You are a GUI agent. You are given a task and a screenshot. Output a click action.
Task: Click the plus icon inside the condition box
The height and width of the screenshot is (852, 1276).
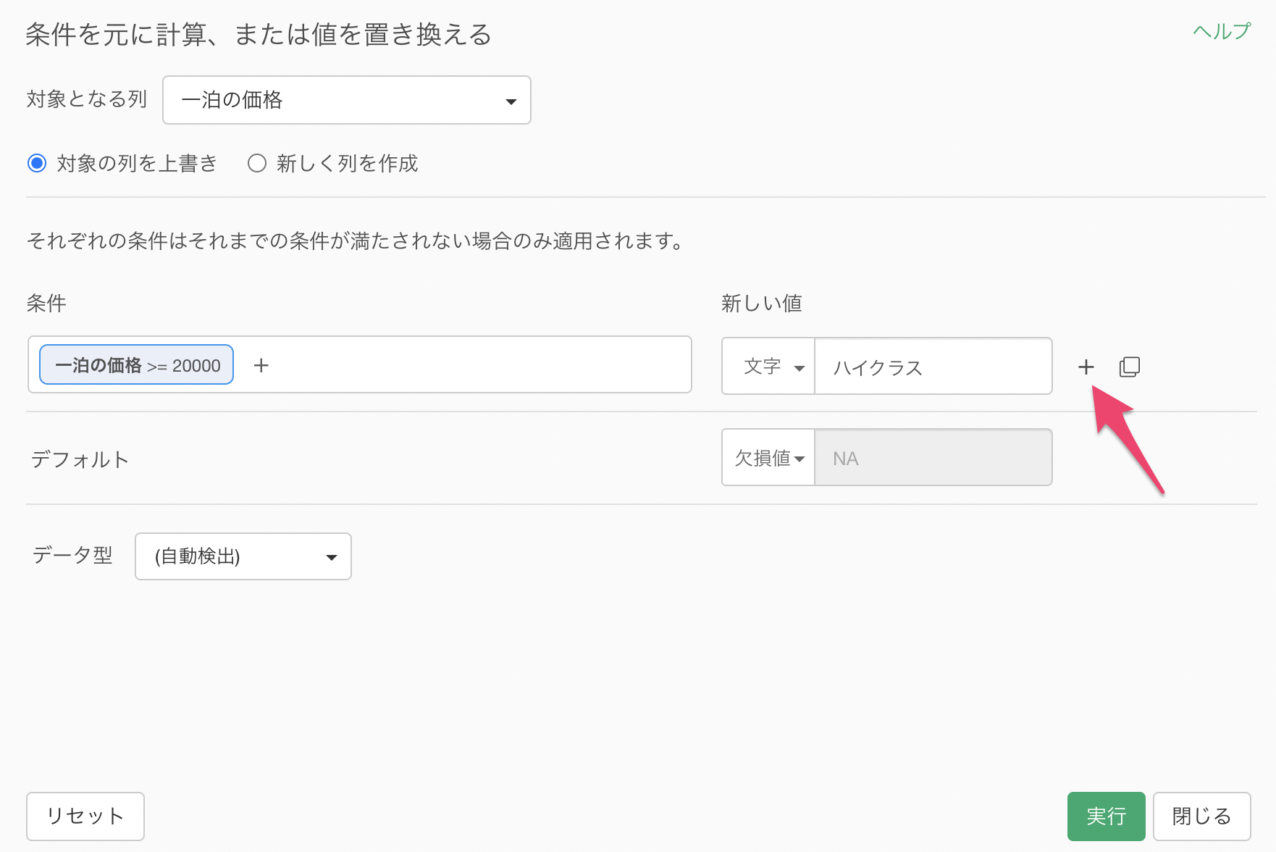click(261, 366)
